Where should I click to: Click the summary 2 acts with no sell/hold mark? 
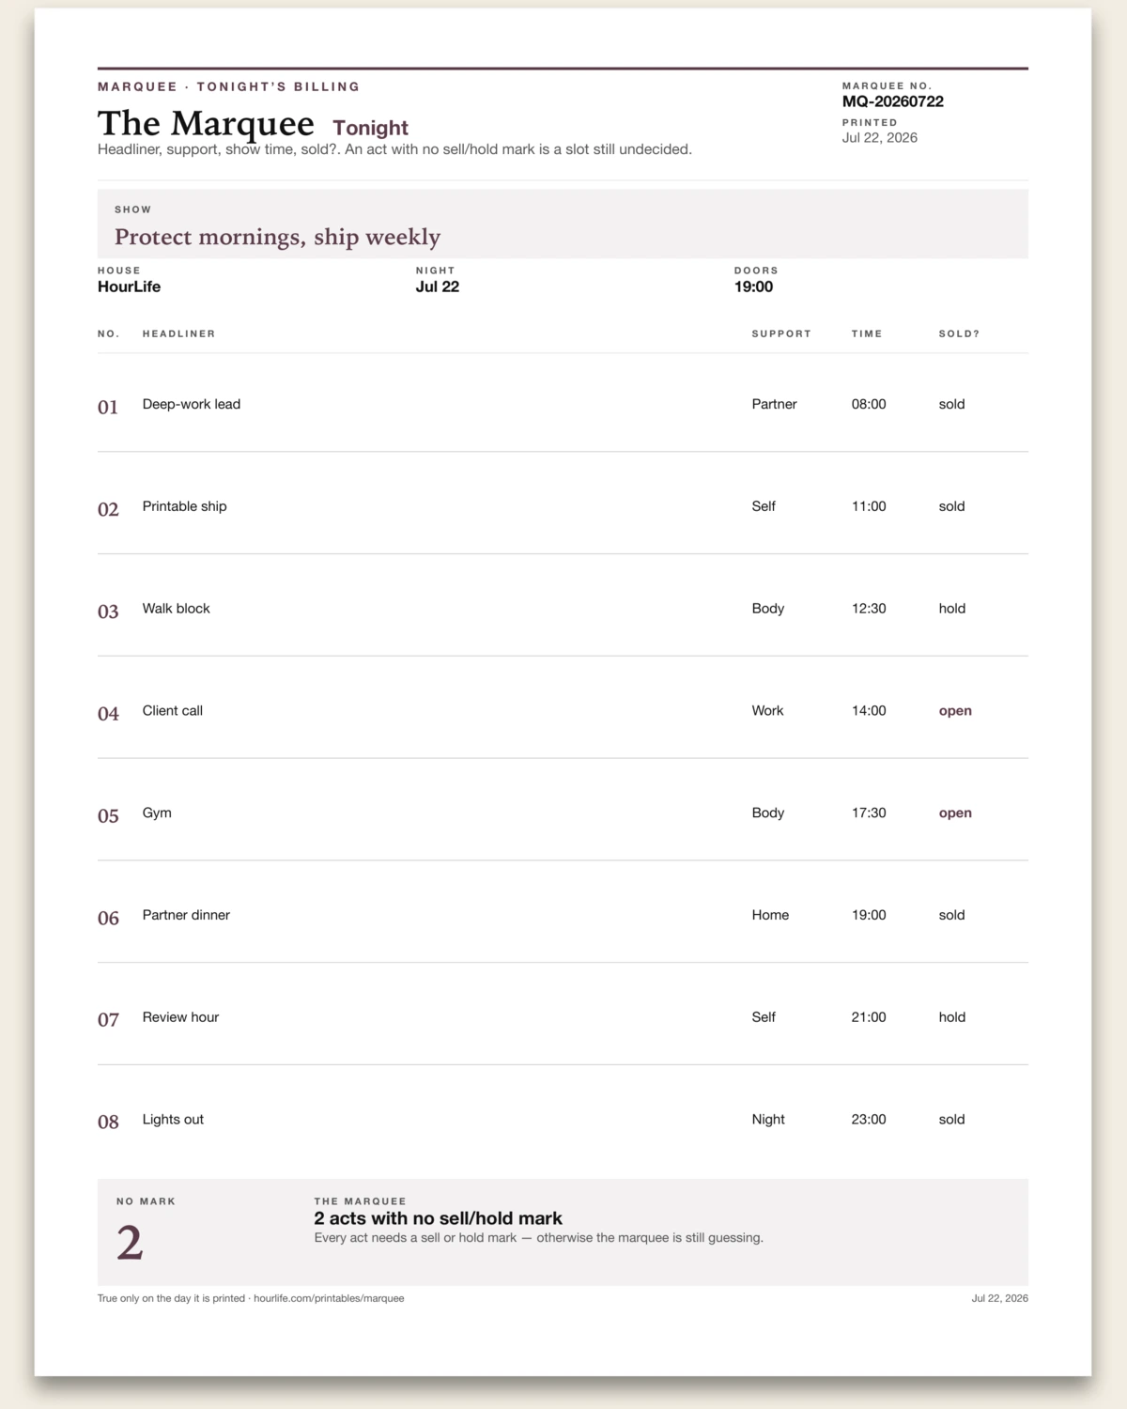click(438, 1218)
